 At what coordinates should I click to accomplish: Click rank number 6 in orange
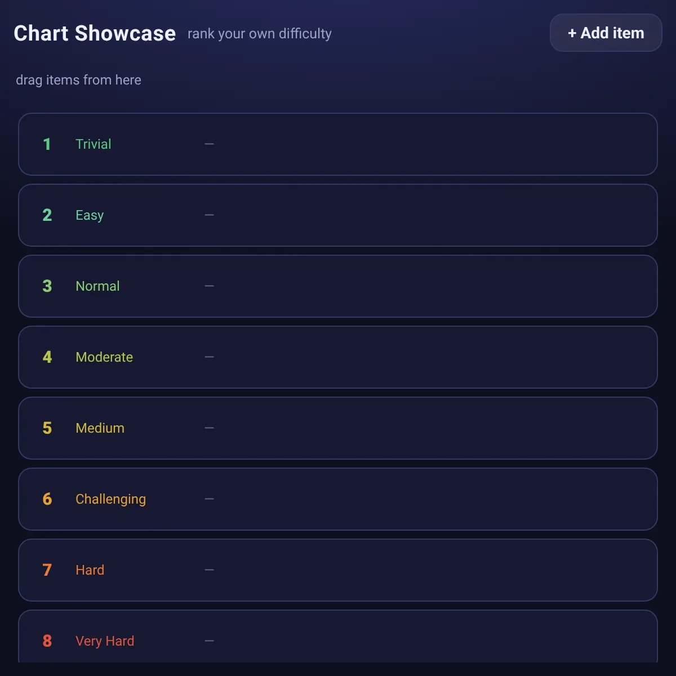coord(47,499)
